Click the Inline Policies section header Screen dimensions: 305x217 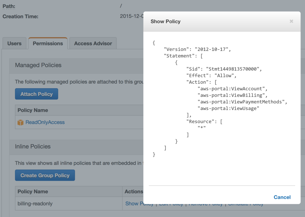pyautogui.click(x=76, y=146)
